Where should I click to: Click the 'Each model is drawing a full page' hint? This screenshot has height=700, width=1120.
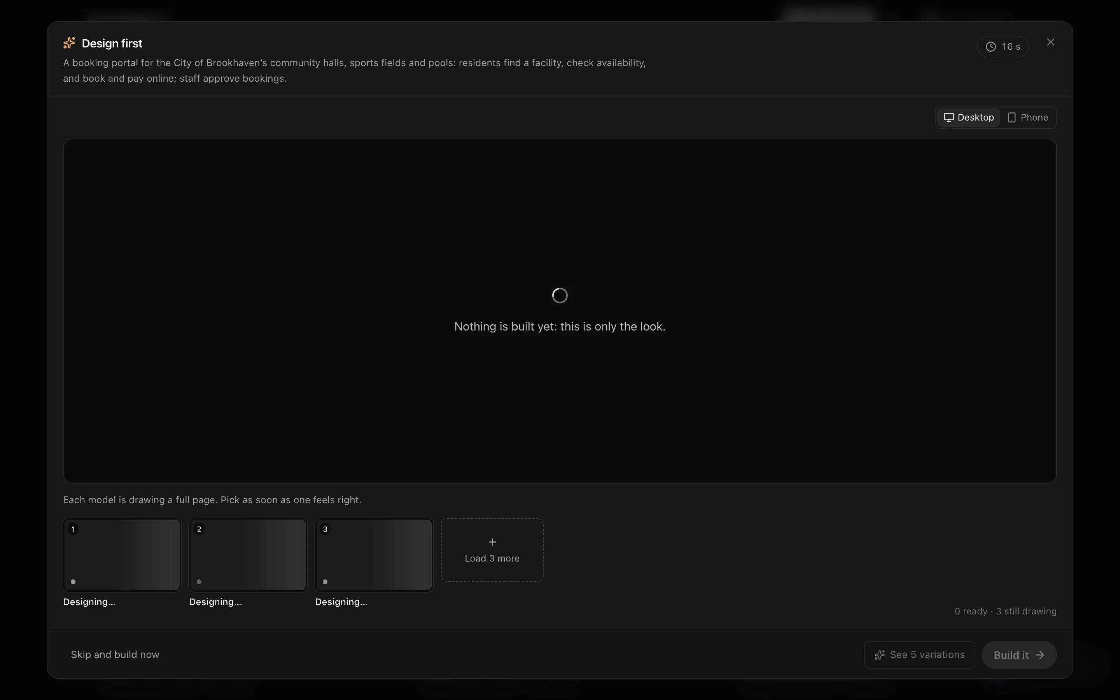click(212, 500)
